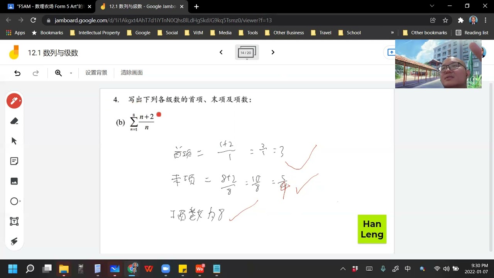Close the F5AM browser tab
Image resolution: width=494 pixels, height=278 pixels.
(x=90, y=7)
